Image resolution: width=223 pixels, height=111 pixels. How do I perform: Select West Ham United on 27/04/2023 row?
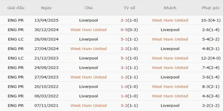[x=88, y=77]
